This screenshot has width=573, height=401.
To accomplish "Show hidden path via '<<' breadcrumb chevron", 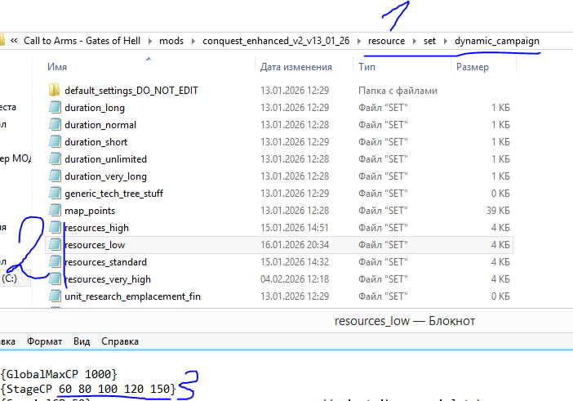I will (14, 40).
